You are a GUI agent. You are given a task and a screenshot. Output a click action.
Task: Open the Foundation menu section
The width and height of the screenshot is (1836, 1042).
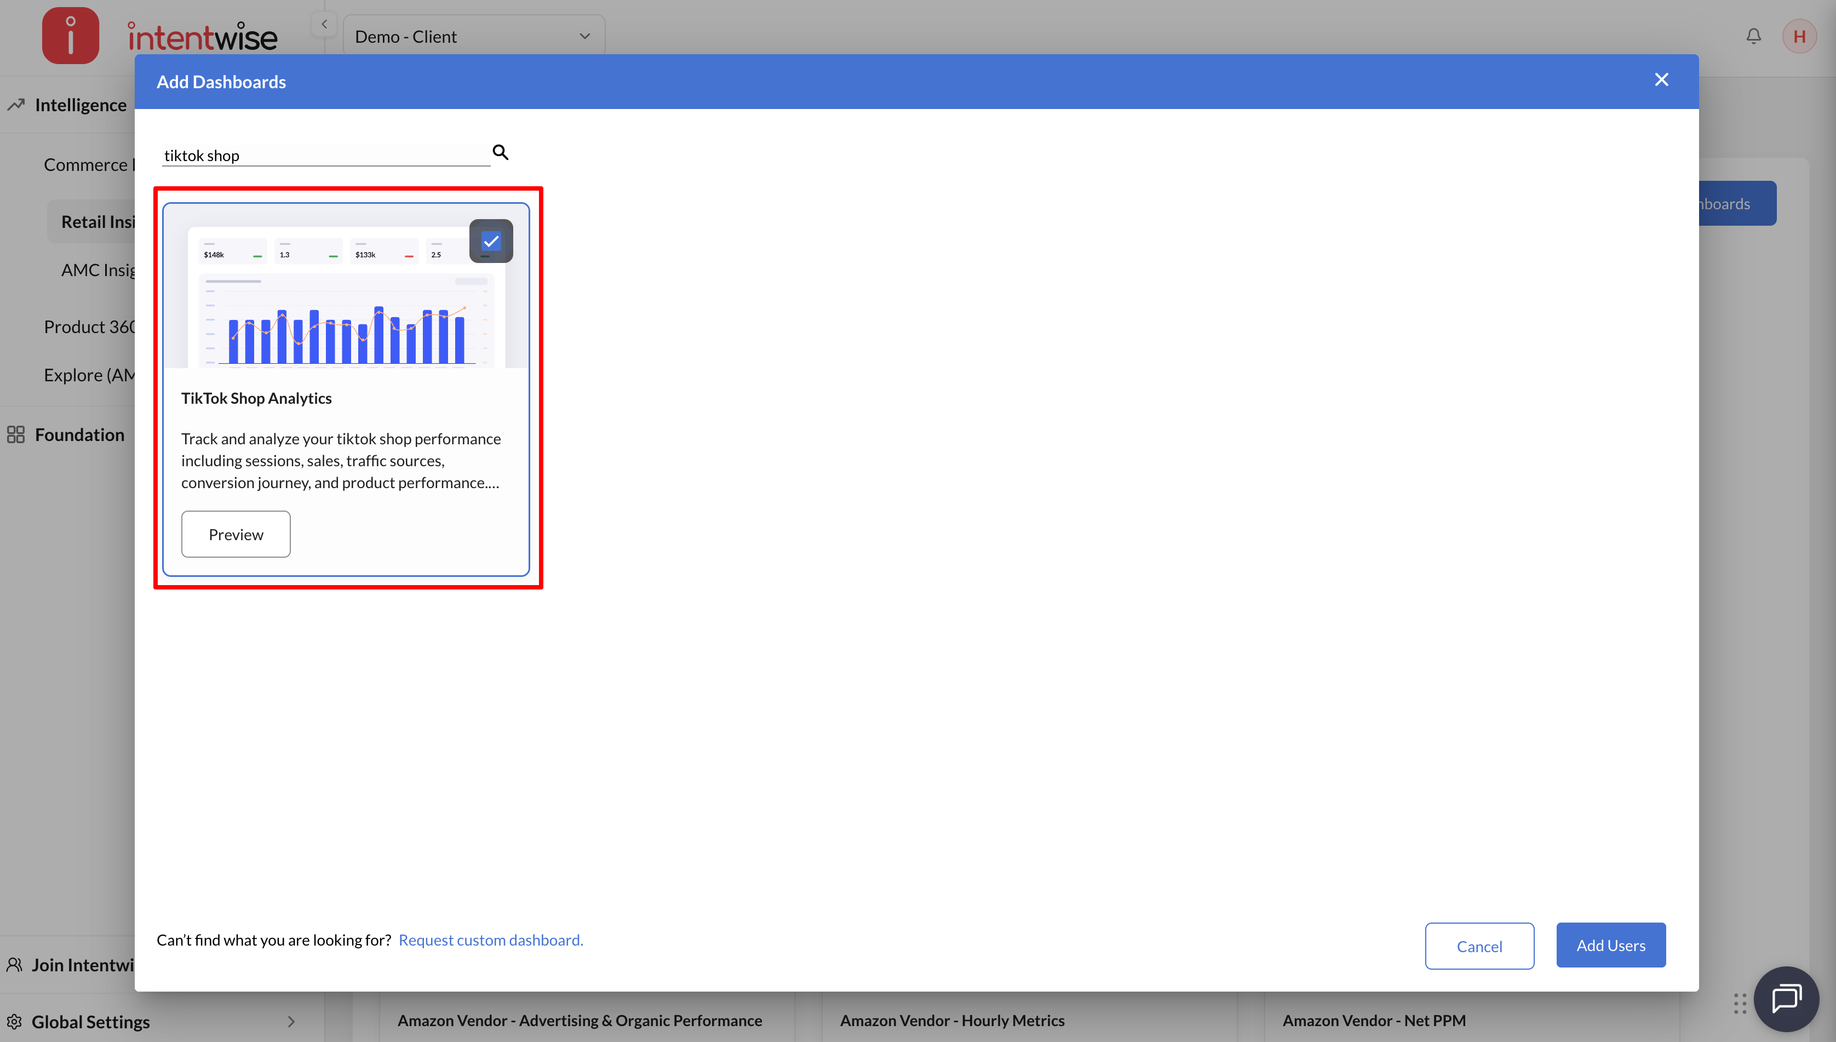click(x=79, y=434)
